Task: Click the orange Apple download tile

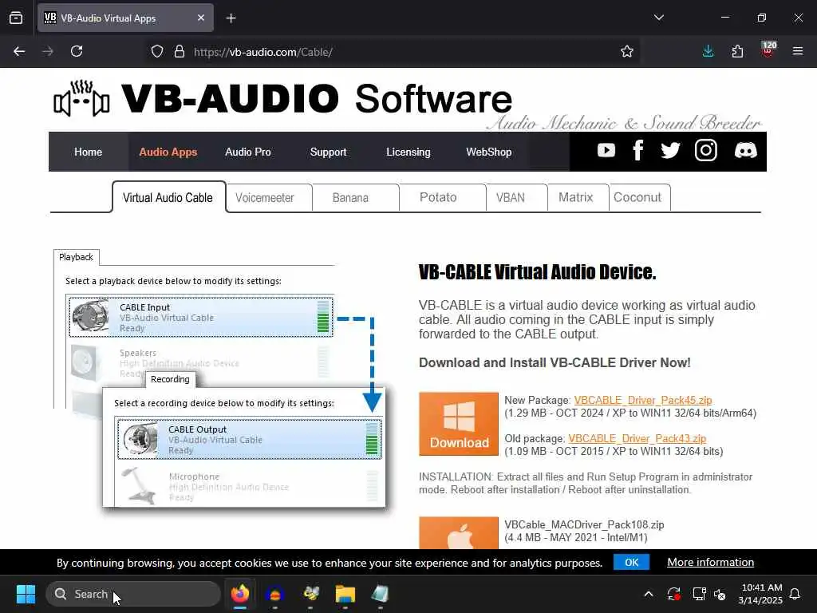Action: [459, 532]
